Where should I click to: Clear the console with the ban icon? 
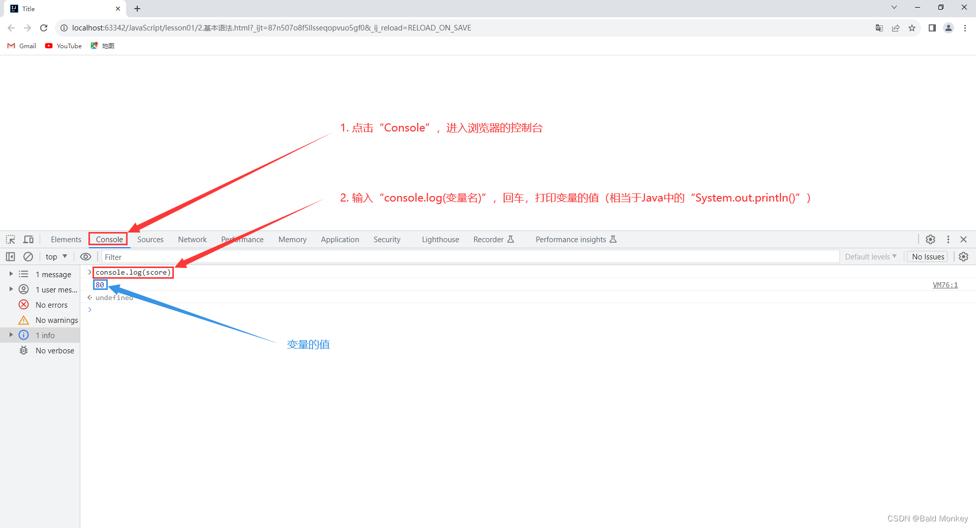[28, 257]
